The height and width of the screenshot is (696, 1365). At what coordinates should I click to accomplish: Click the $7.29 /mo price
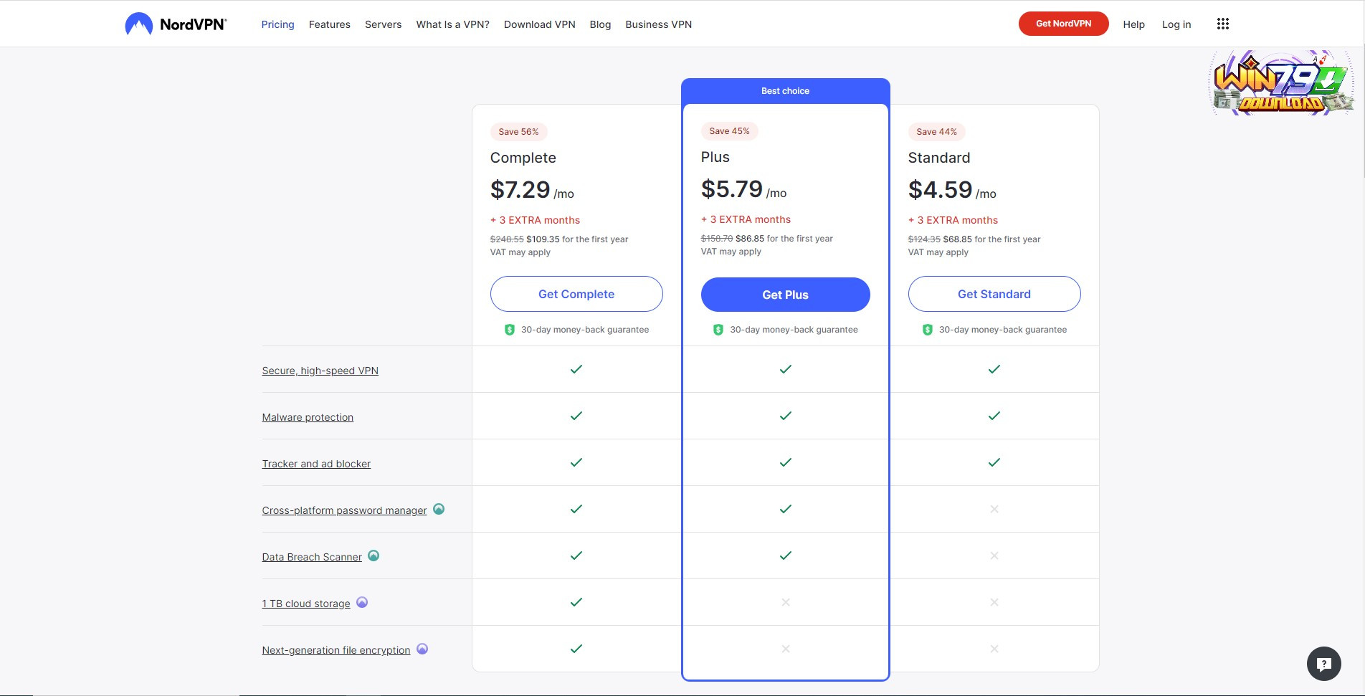tap(532, 190)
